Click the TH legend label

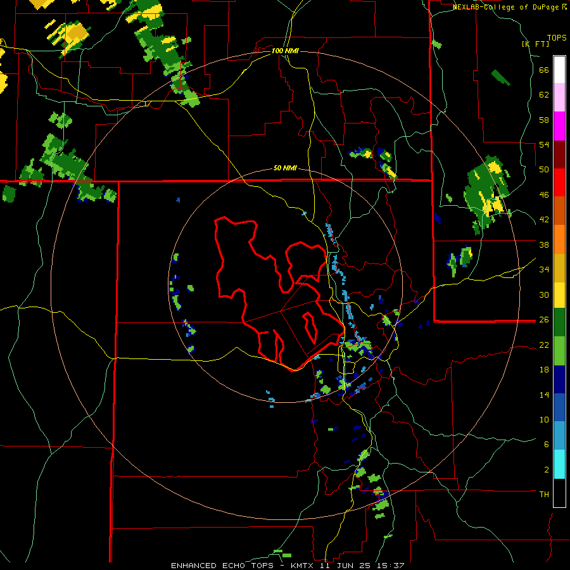(x=544, y=495)
